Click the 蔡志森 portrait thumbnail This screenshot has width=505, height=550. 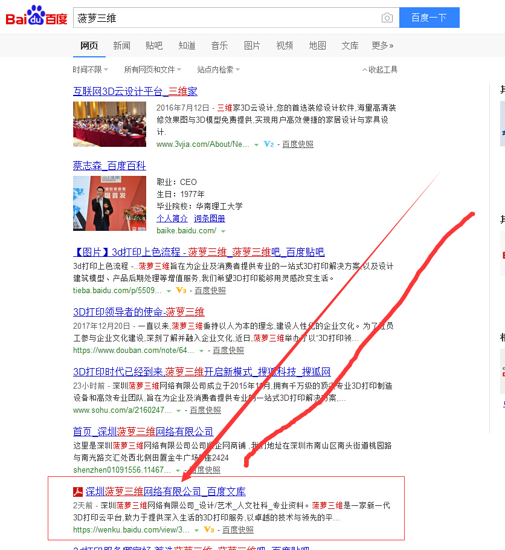(x=109, y=204)
